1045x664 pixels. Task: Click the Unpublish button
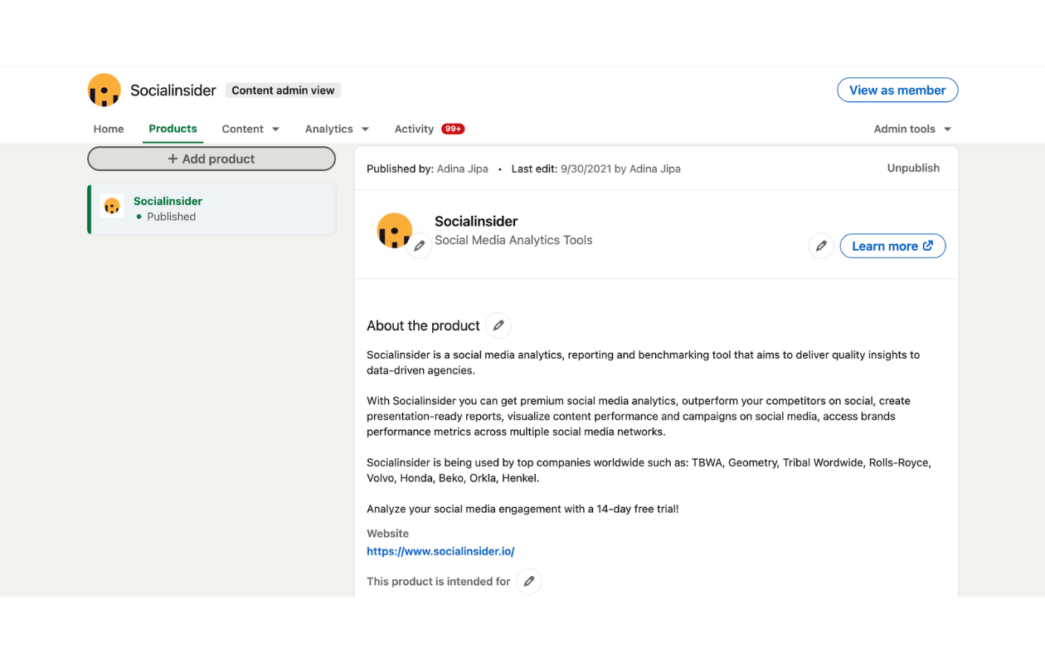point(913,168)
